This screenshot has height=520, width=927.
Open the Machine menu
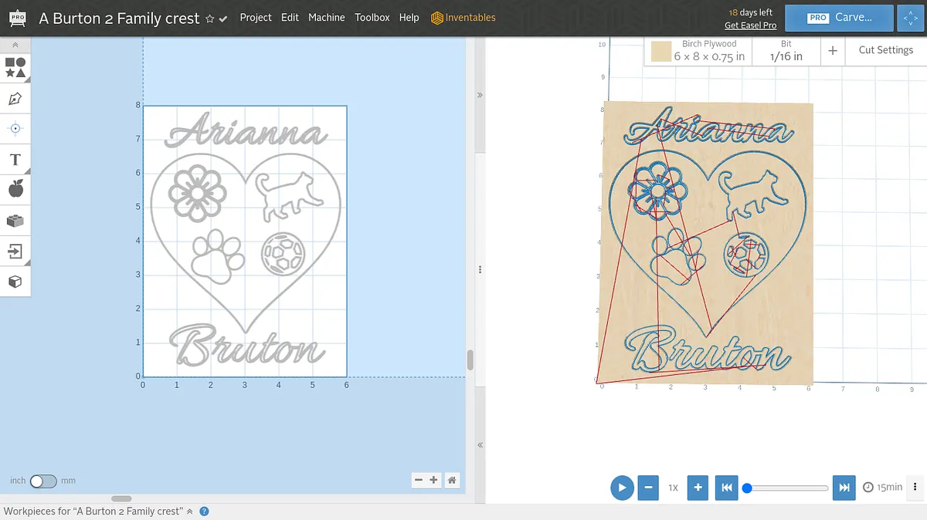326,18
